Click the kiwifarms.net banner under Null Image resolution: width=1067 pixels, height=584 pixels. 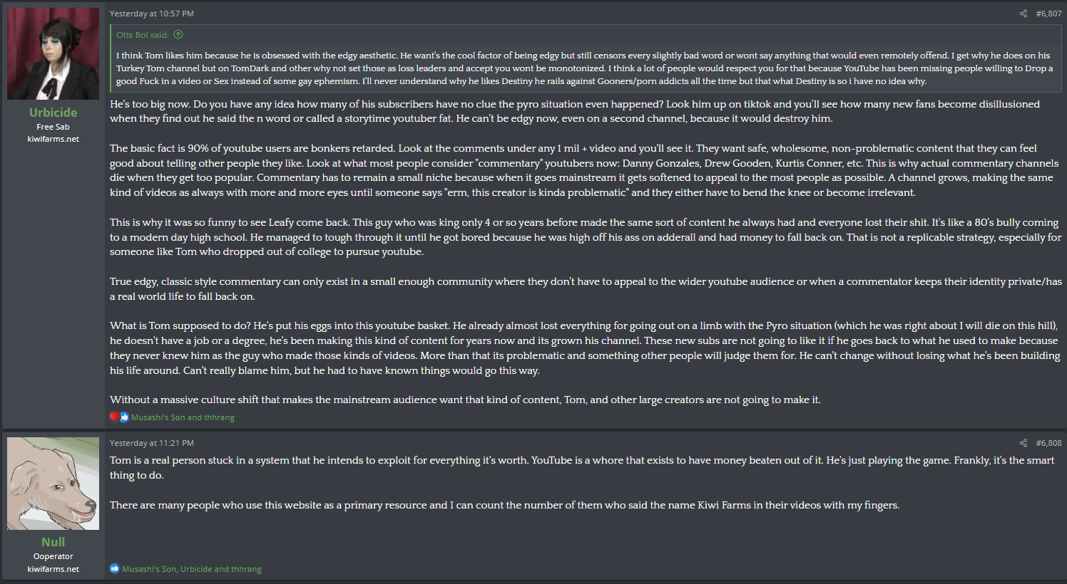pyautogui.click(x=53, y=569)
